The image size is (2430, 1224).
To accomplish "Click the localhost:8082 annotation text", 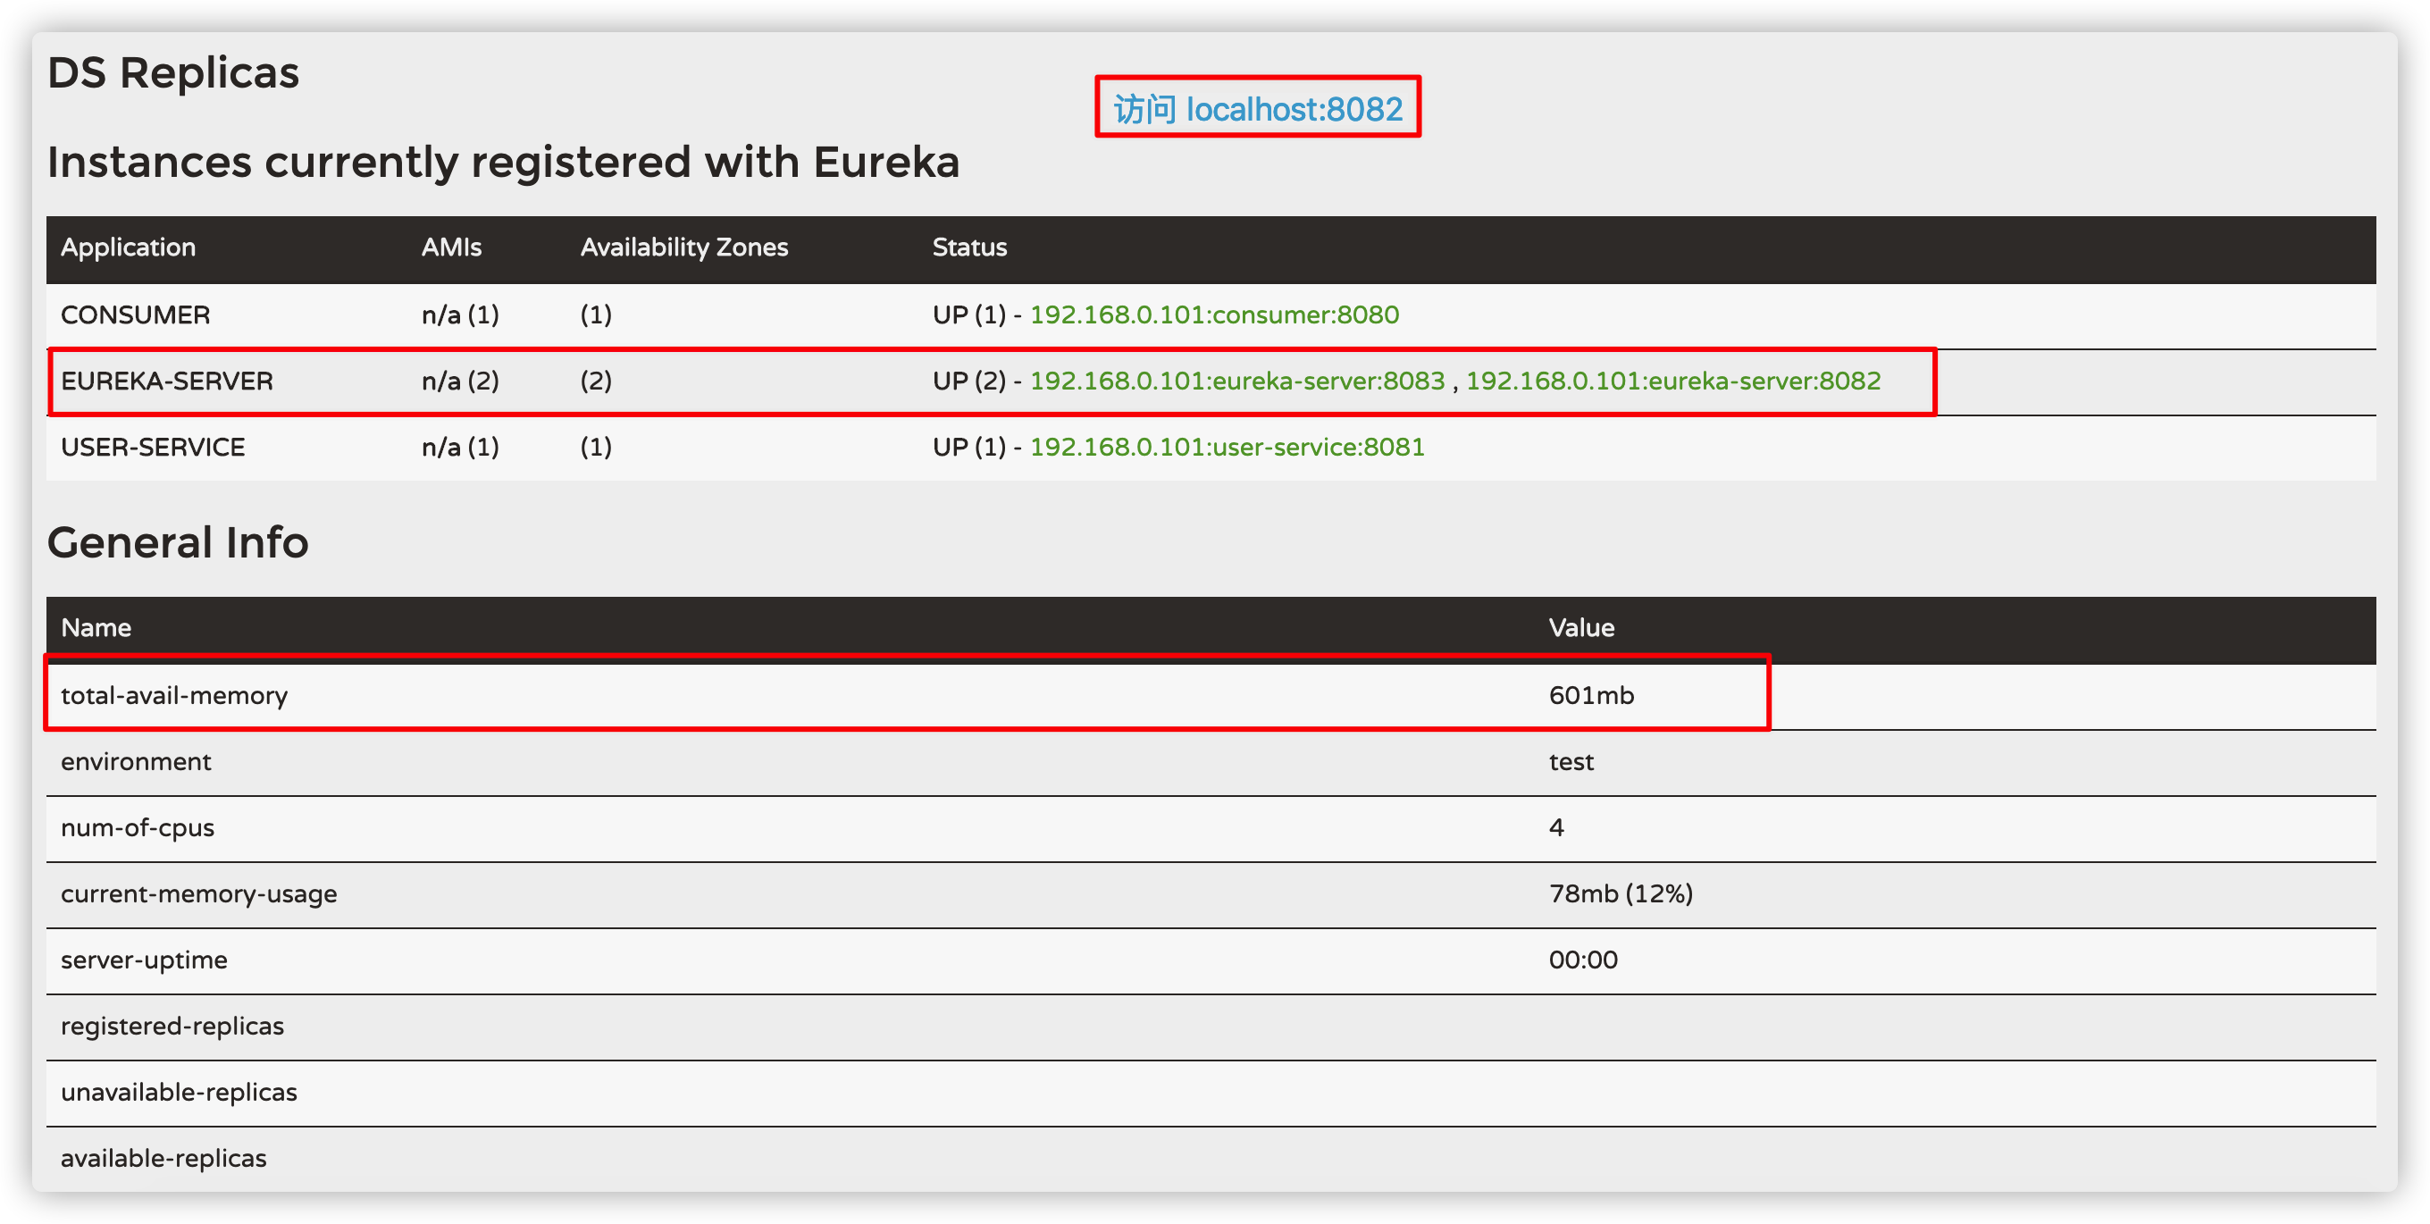I will [1258, 110].
